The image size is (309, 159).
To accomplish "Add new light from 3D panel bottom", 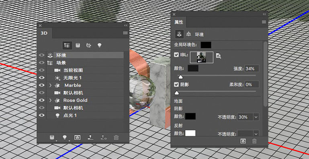I will click(65, 137).
